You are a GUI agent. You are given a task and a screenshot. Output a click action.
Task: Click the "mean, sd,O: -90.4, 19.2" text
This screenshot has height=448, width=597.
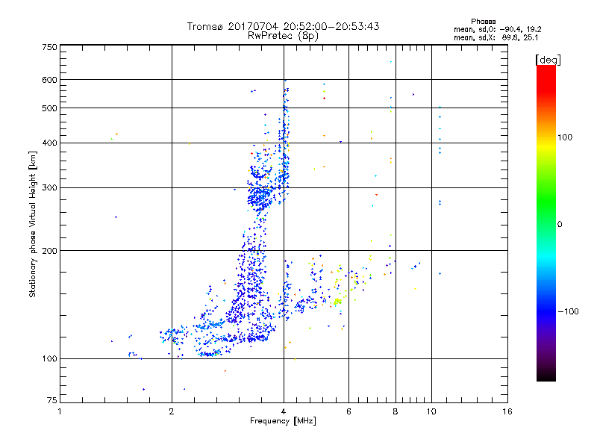pyautogui.click(x=497, y=29)
